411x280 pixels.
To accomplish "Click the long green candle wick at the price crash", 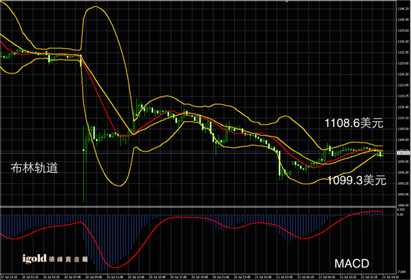I will 84,163.
